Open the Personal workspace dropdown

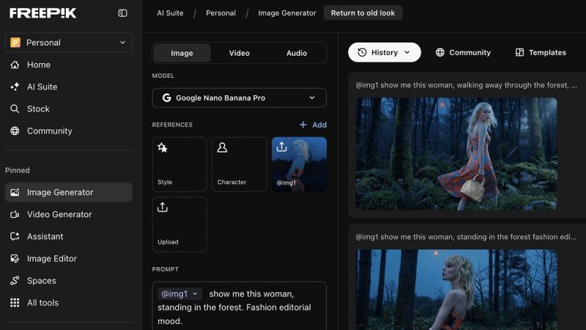[69, 43]
